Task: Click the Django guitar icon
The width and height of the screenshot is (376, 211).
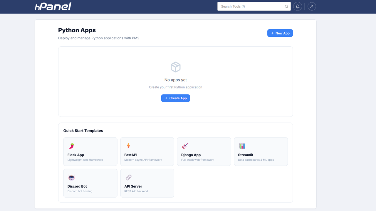Action: [x=185, y=146]
